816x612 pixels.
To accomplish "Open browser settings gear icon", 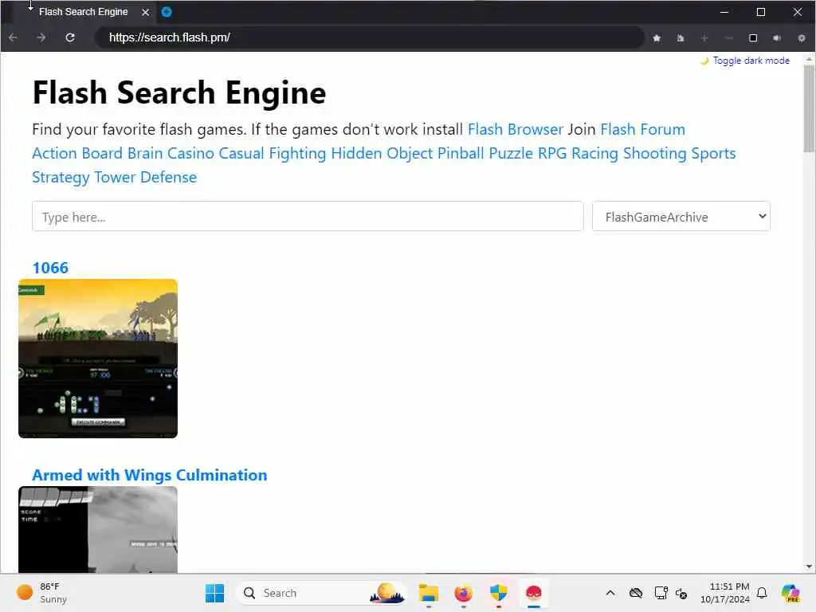I will (802, 38).
